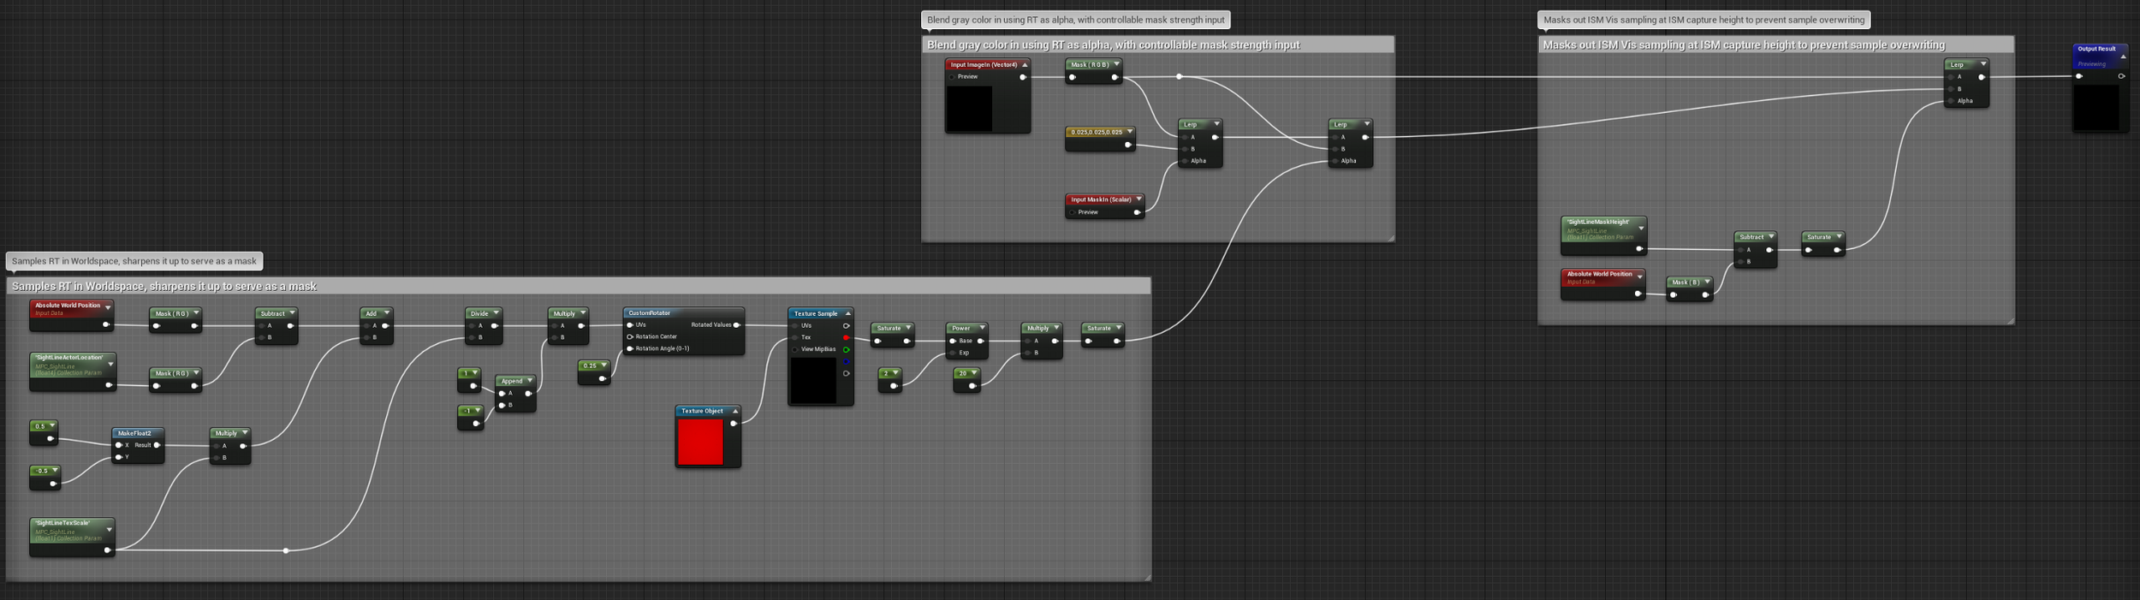
Task: Click the Rotation Center pin on CustomRotator
Action: tap(630, 337)
